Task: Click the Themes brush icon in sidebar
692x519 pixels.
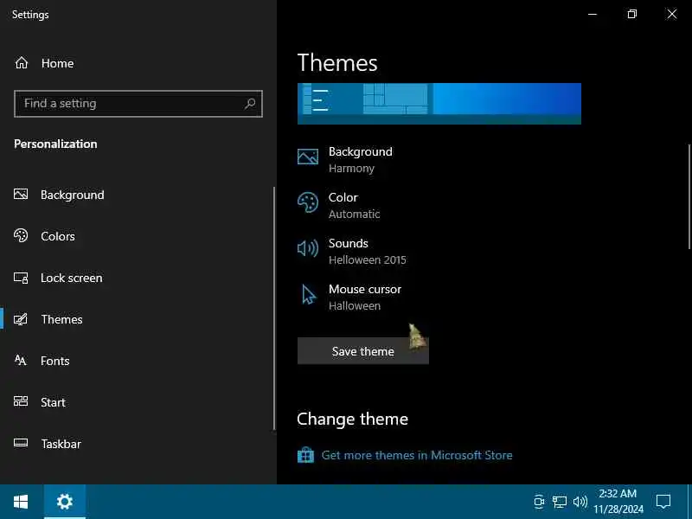Action: pos(21,319)
